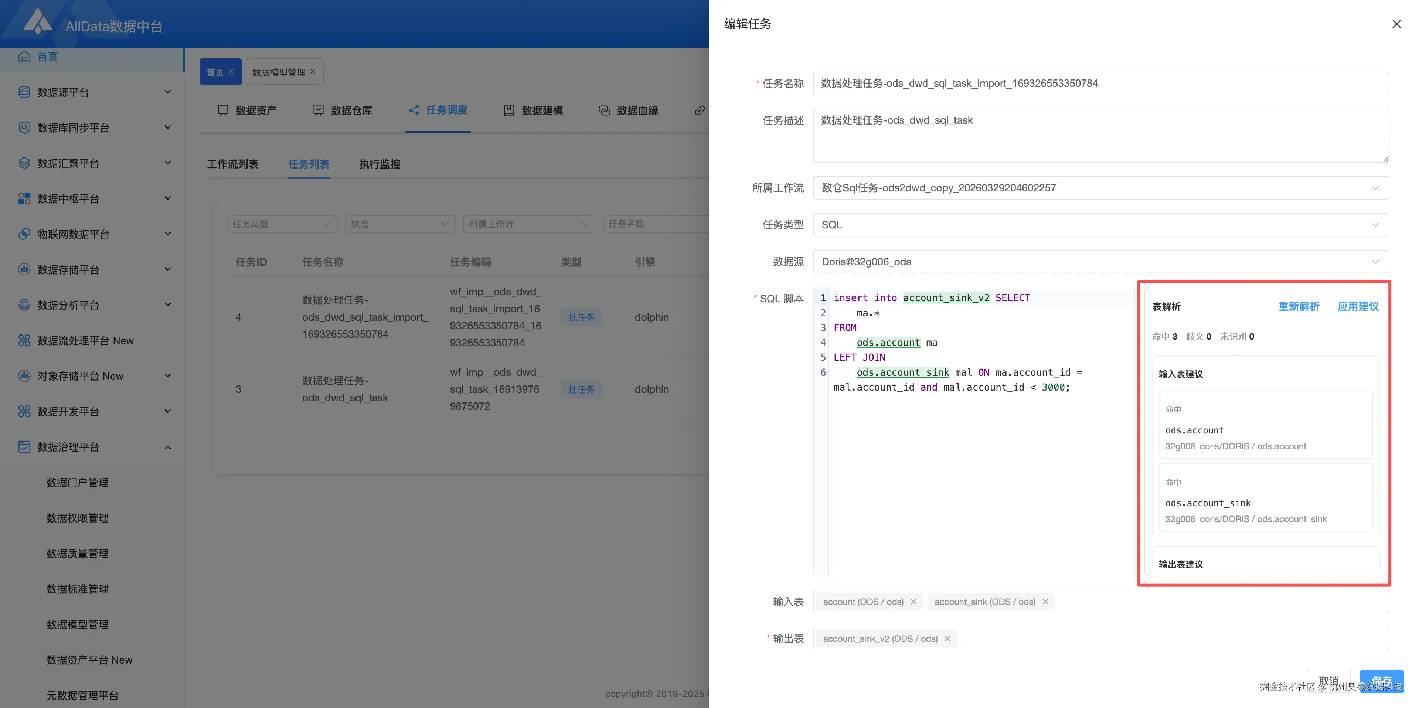Click the 数据源平台 database icon in the sidebar

[x=24, y=92]
